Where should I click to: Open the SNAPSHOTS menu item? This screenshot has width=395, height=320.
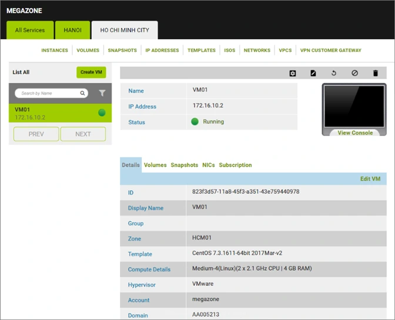(x=122, y=50)
